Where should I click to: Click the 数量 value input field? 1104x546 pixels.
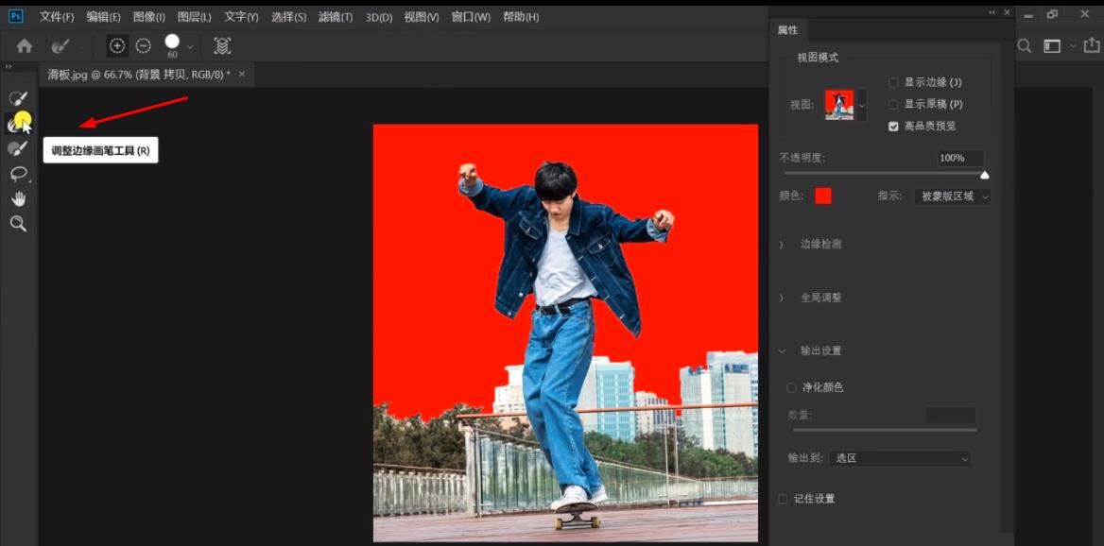tap(951, 415)
